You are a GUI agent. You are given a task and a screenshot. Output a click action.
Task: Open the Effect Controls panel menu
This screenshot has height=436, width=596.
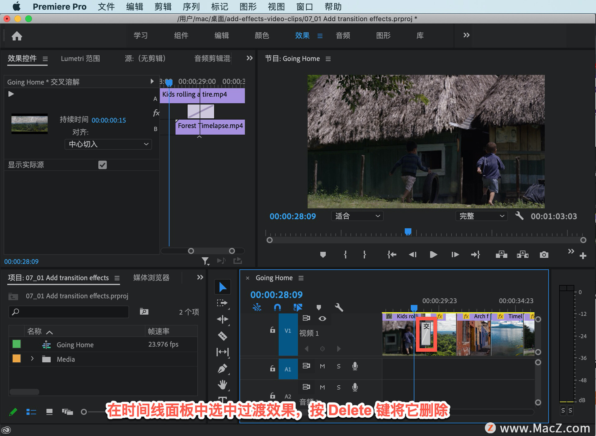pyautogui.click(x=45, y=59)
